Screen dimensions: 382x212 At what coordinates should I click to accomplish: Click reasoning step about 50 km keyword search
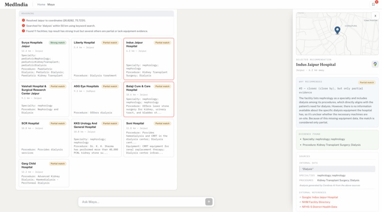pos(60,26)
